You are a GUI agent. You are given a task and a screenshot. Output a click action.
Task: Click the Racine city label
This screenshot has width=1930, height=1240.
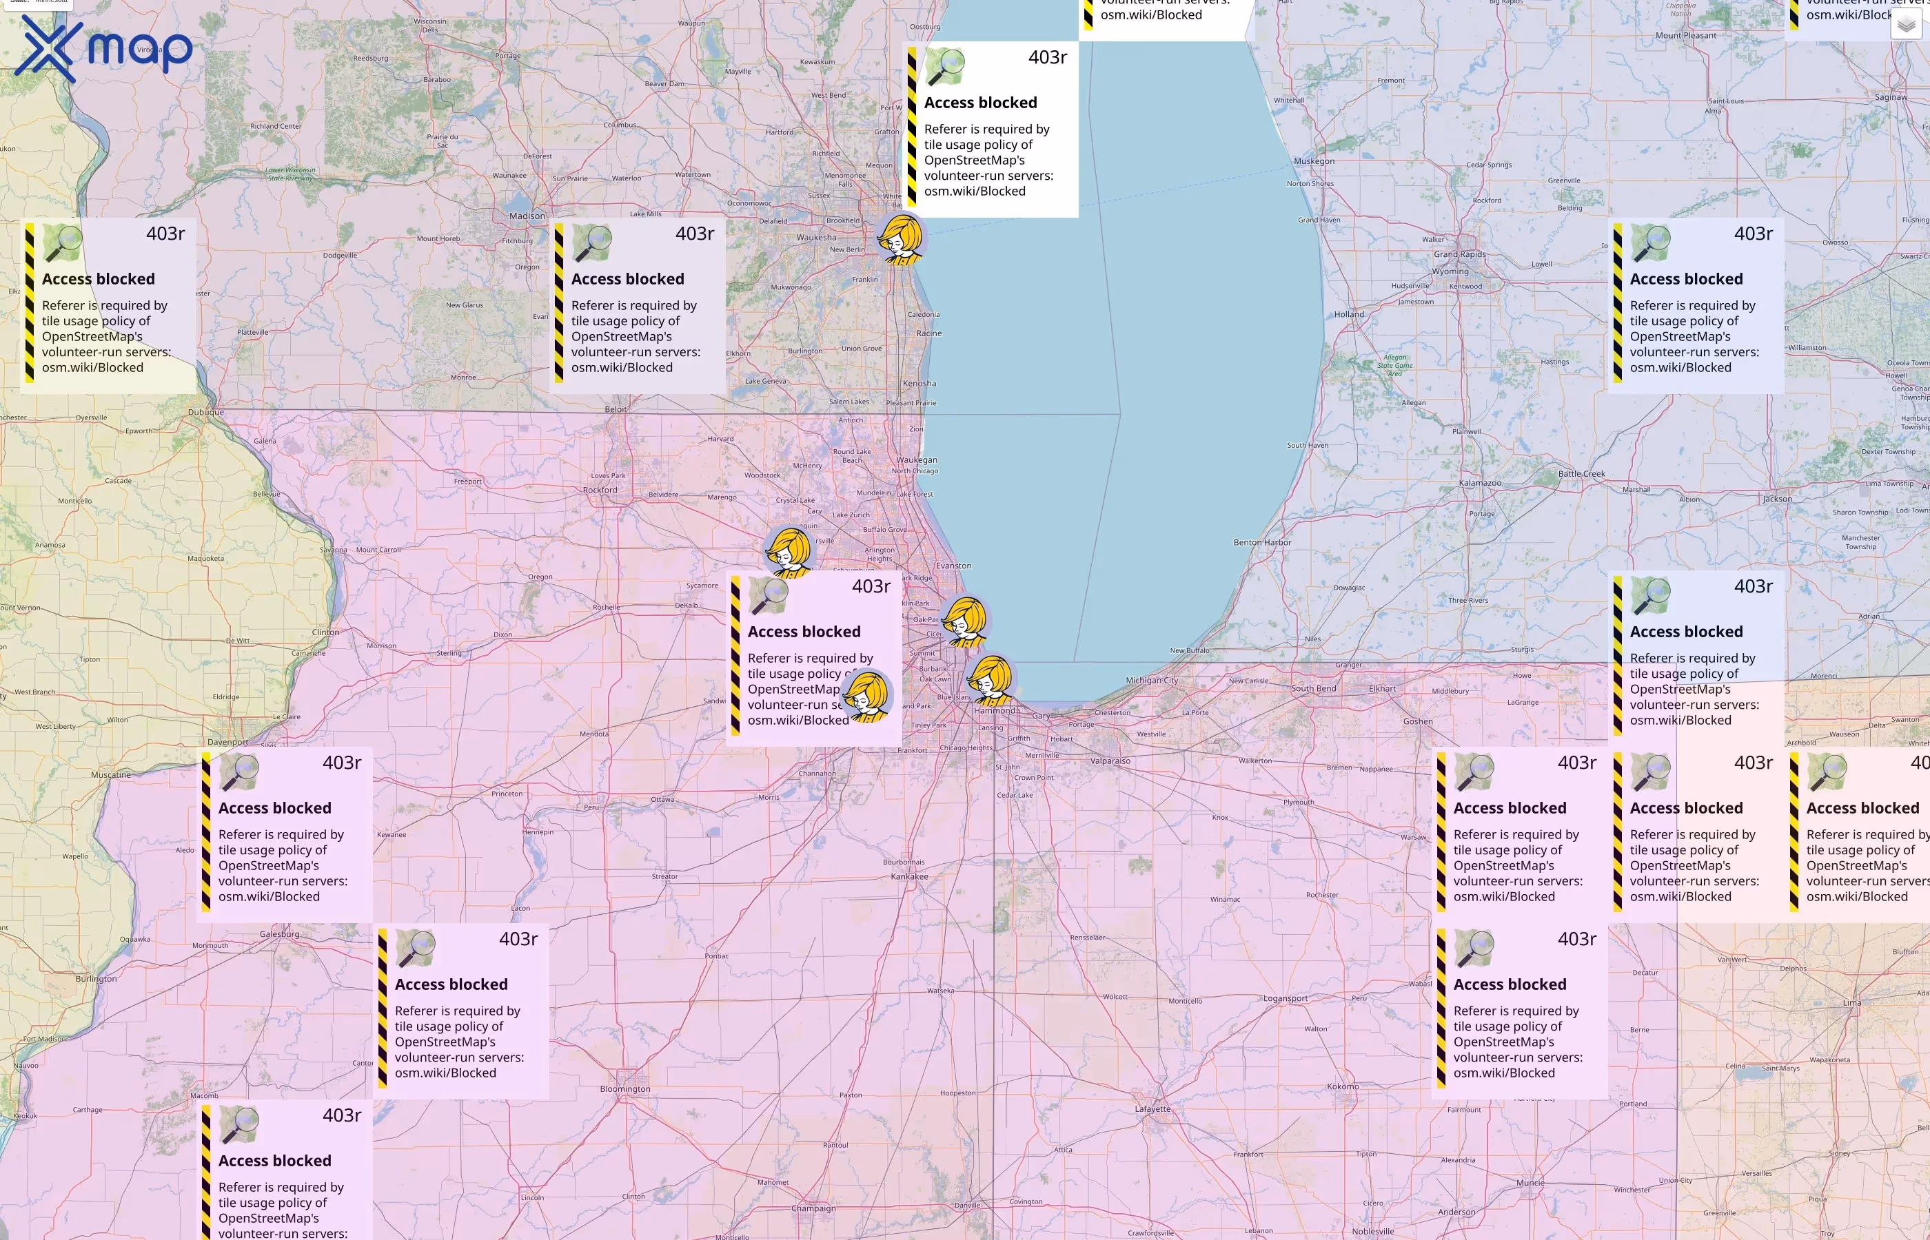(928, 333)
